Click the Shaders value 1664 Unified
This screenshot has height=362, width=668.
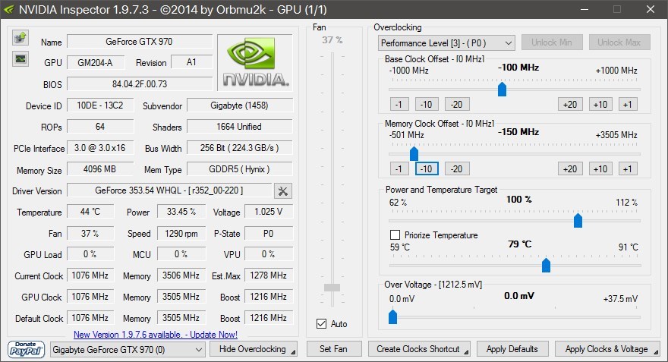(x=240, y=127)
